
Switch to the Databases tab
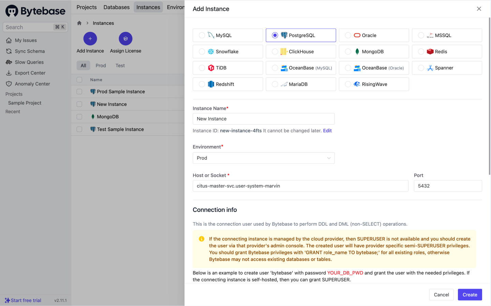(116, 7)
